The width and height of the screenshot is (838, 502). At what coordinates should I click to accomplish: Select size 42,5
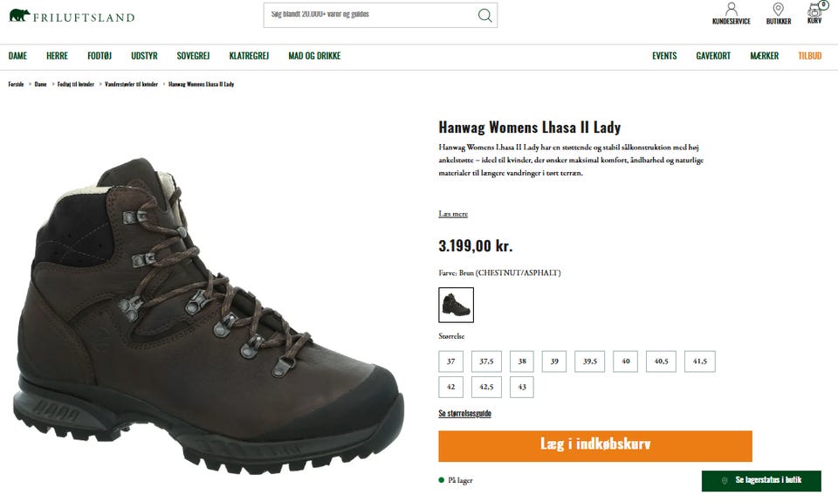[x=486, y=387]
